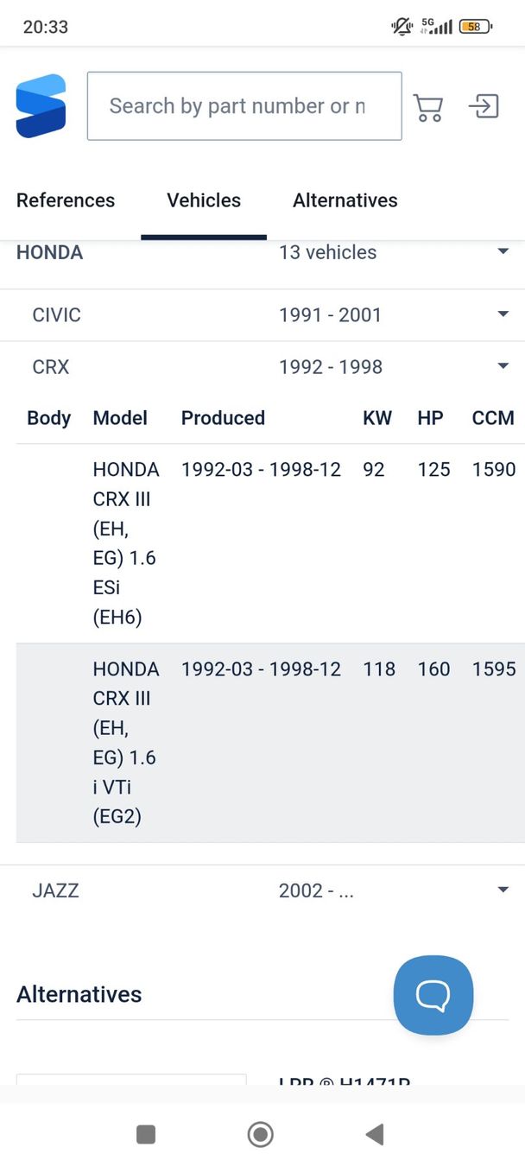Collapse the CRX 1992 - 1998 row
This screenshot has width=525, height=1166.
(503, 367)
